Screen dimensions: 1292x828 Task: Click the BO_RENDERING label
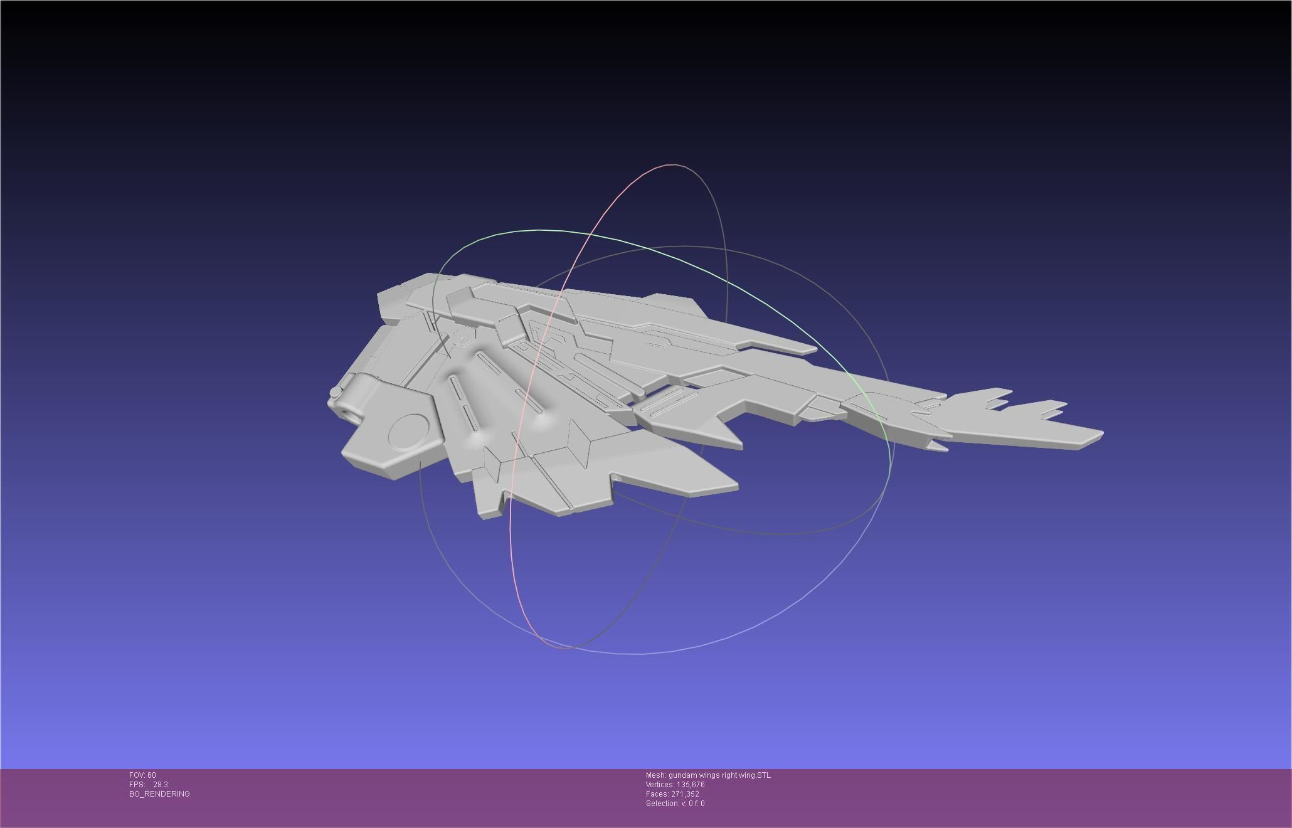(x=159, y=794)
